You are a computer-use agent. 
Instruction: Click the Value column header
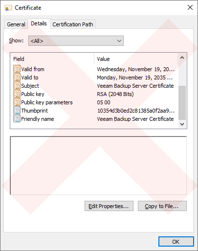[136, 59]
